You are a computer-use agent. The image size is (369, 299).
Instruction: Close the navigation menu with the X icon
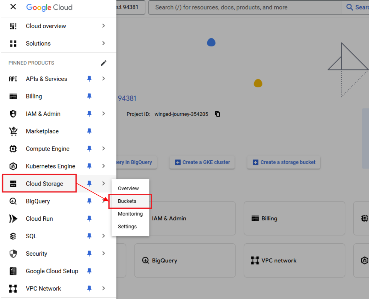13,7
